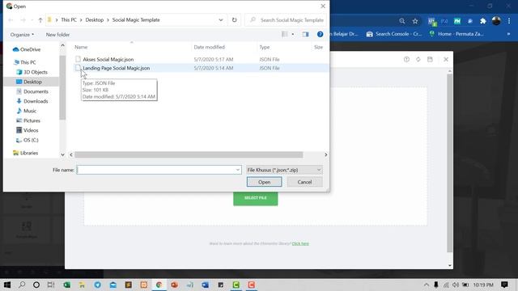
Task: Open Excel from the taskbar
Action: (x=66, y=285)
